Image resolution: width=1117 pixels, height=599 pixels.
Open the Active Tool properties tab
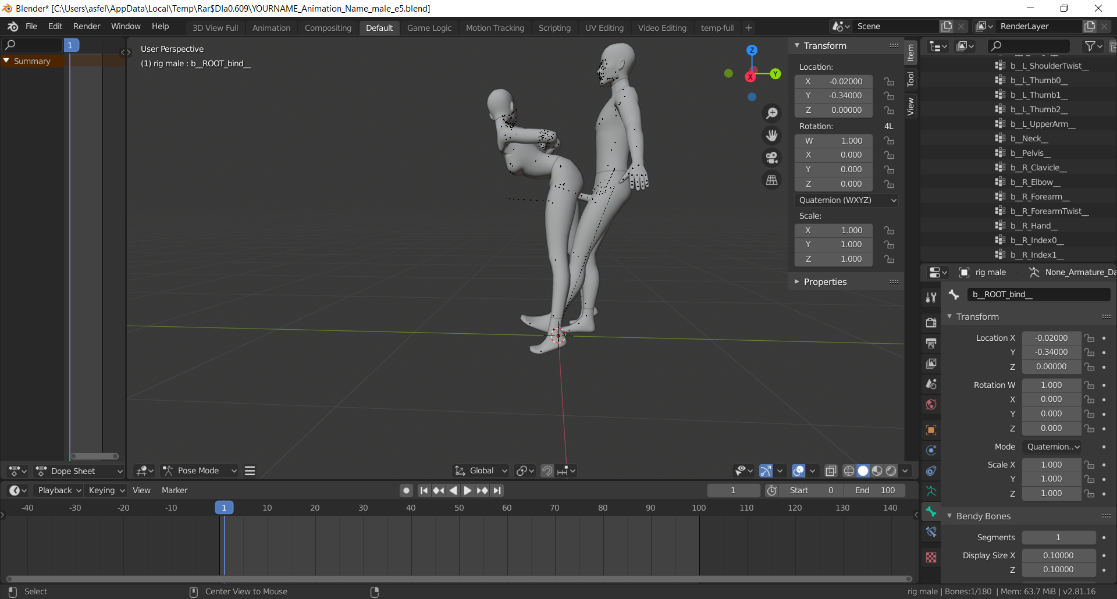pos(931,297)
